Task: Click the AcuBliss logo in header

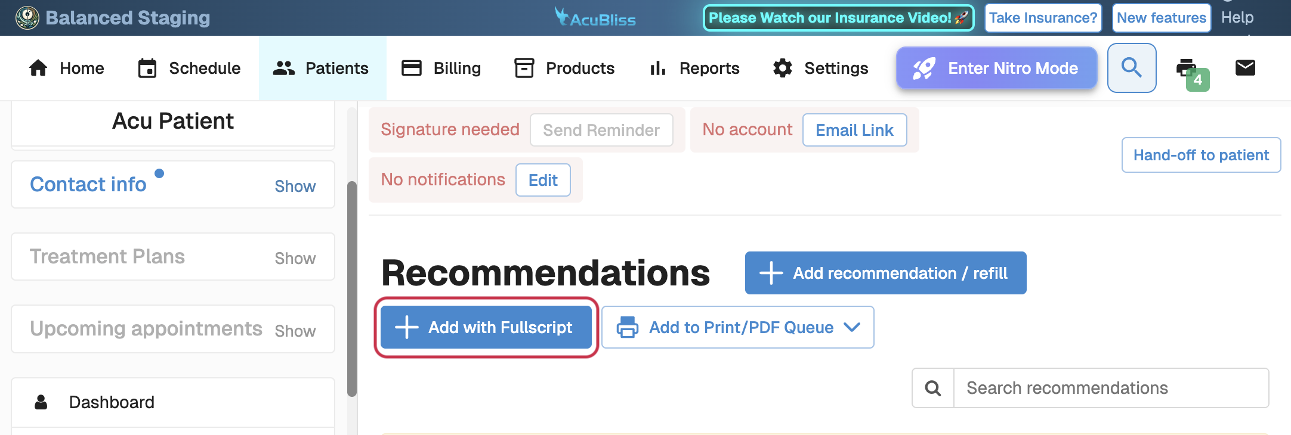Action: point(595,18)
